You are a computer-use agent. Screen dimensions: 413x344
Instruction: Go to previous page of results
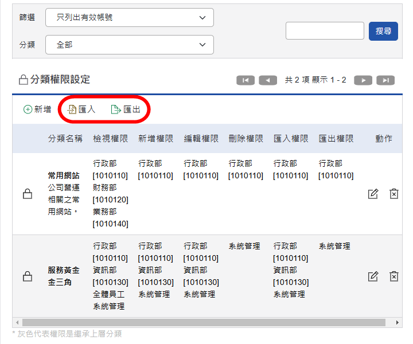[268, 80]
